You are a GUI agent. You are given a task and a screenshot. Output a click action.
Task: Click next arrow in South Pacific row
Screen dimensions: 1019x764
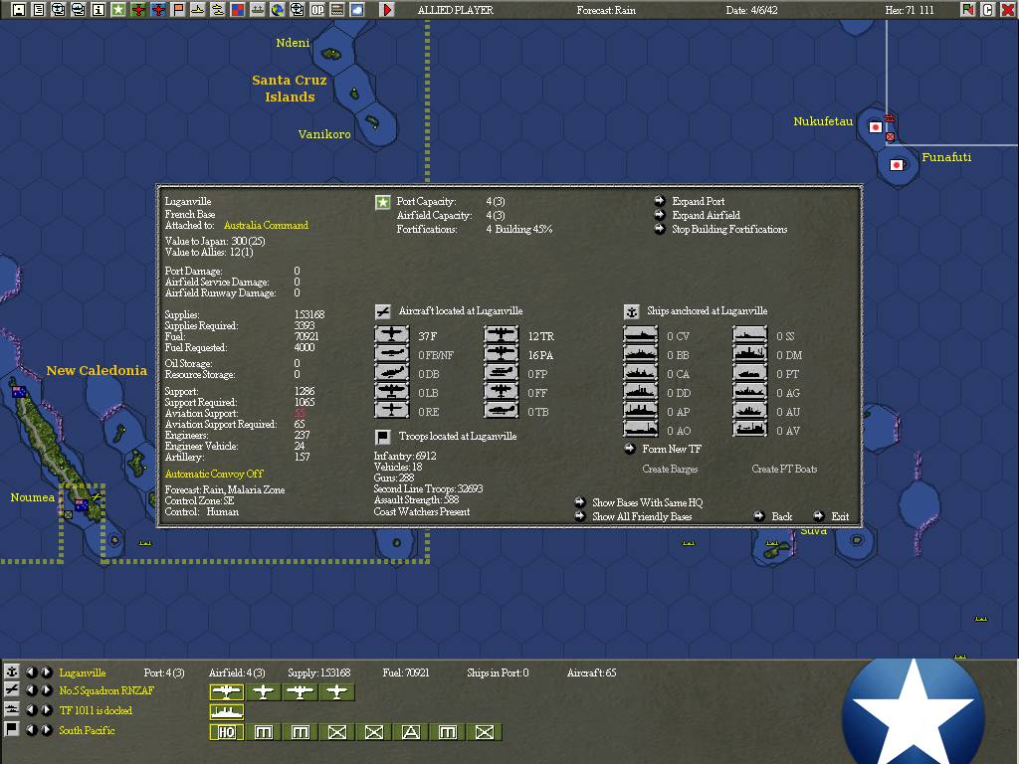click(46, 730)
